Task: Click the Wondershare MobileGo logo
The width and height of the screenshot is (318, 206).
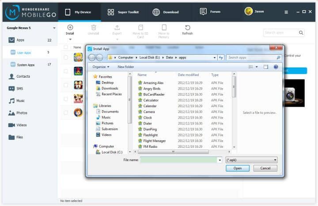Action: (30, 12)
